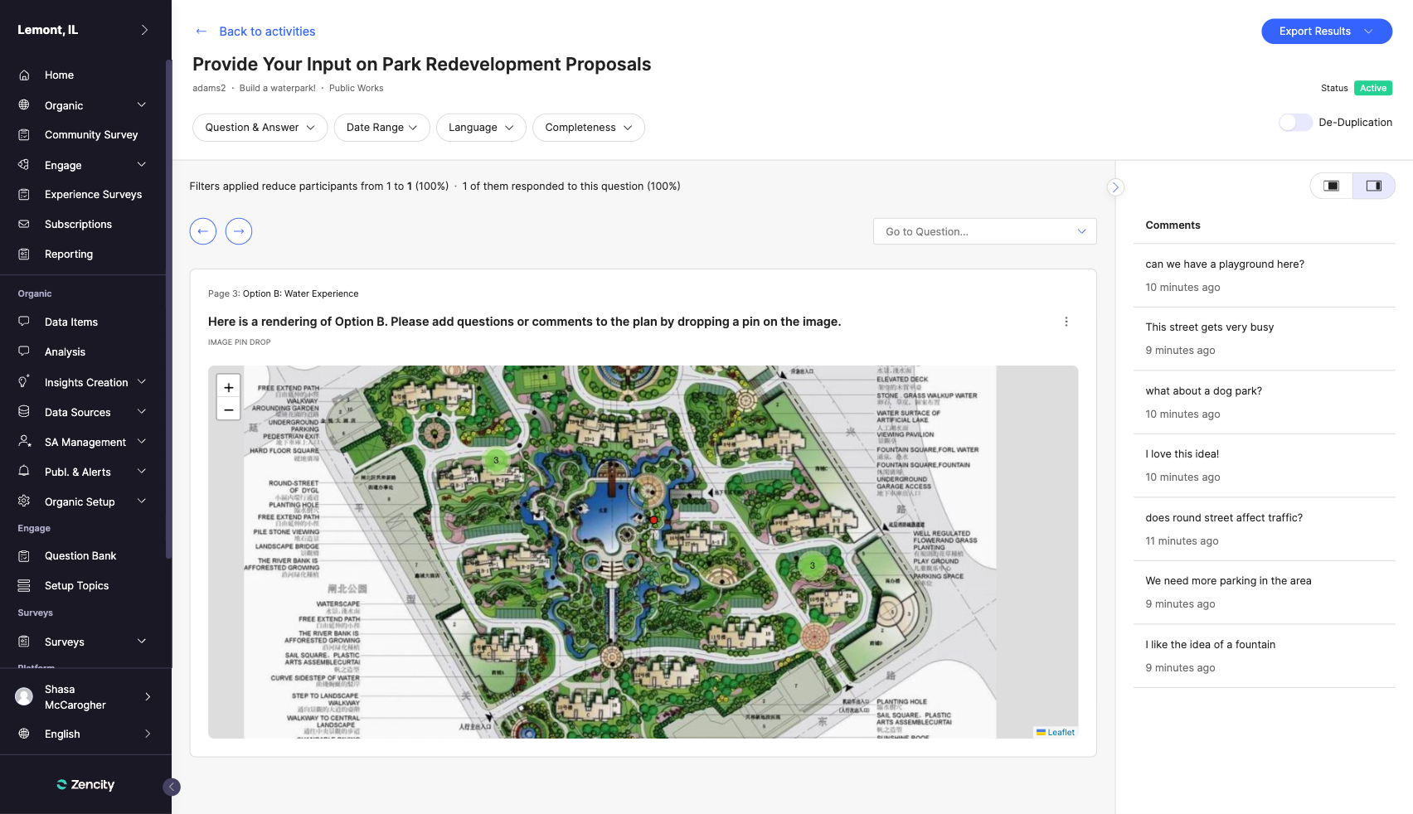Go to next question arrow

[239, 231]
